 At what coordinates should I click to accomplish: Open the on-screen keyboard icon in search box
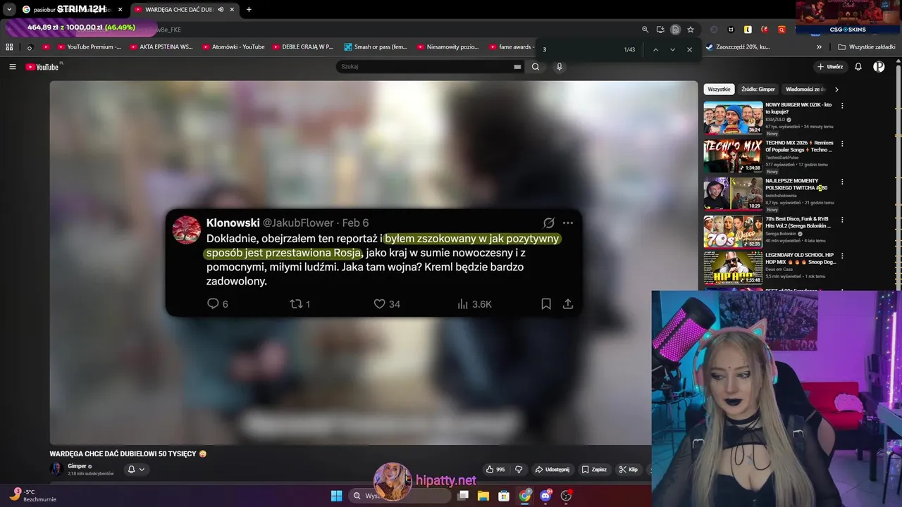(x=517, y=67)
